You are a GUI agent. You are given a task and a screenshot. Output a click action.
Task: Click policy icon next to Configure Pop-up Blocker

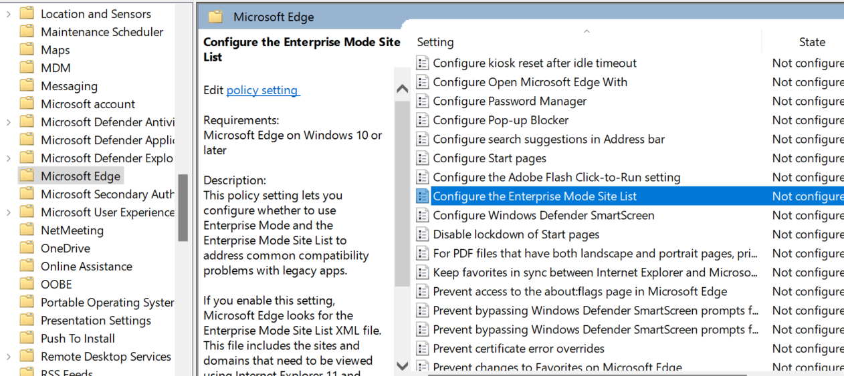pos(422,120)
